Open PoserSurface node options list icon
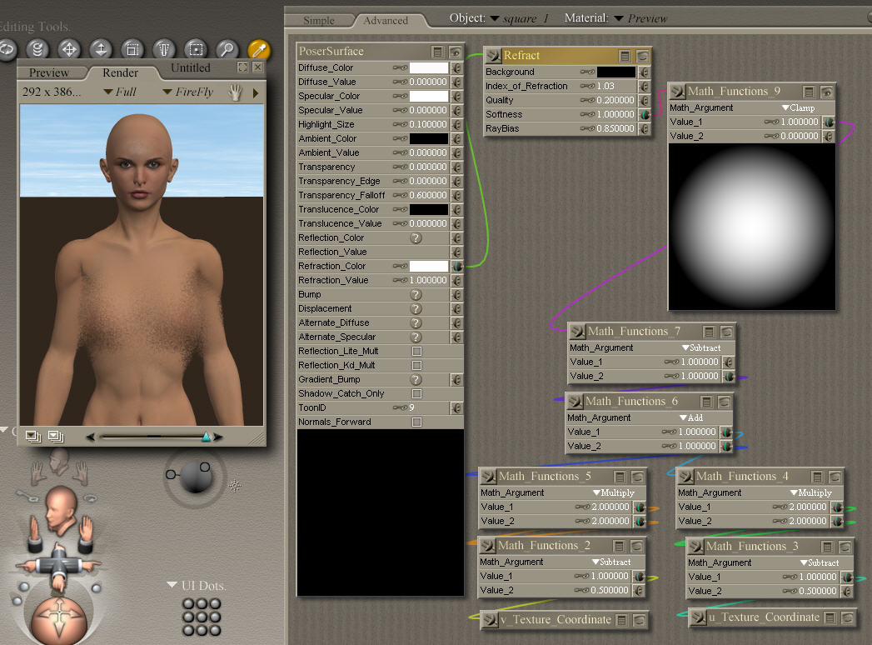This screenshot has height=645, width=872. tap(438, 52)
